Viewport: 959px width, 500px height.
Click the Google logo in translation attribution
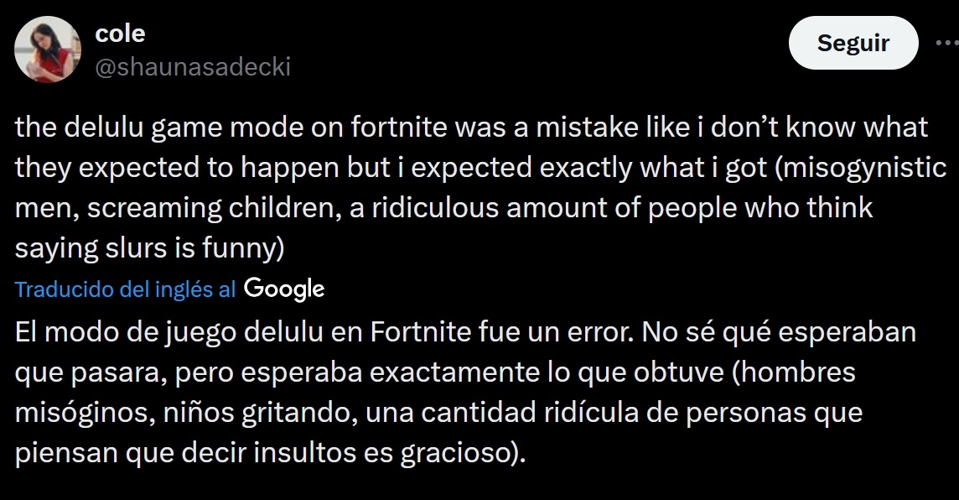pyautogui.click(x=284, y=289)
